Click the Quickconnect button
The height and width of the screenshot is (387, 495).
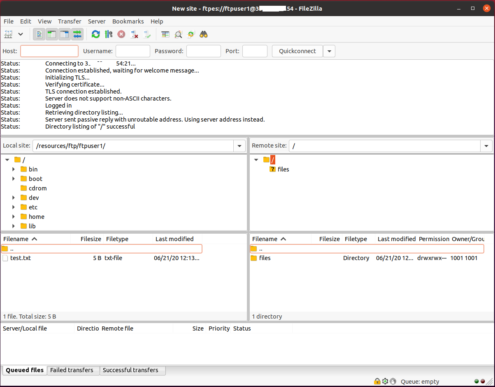click(x=297, y=51)
